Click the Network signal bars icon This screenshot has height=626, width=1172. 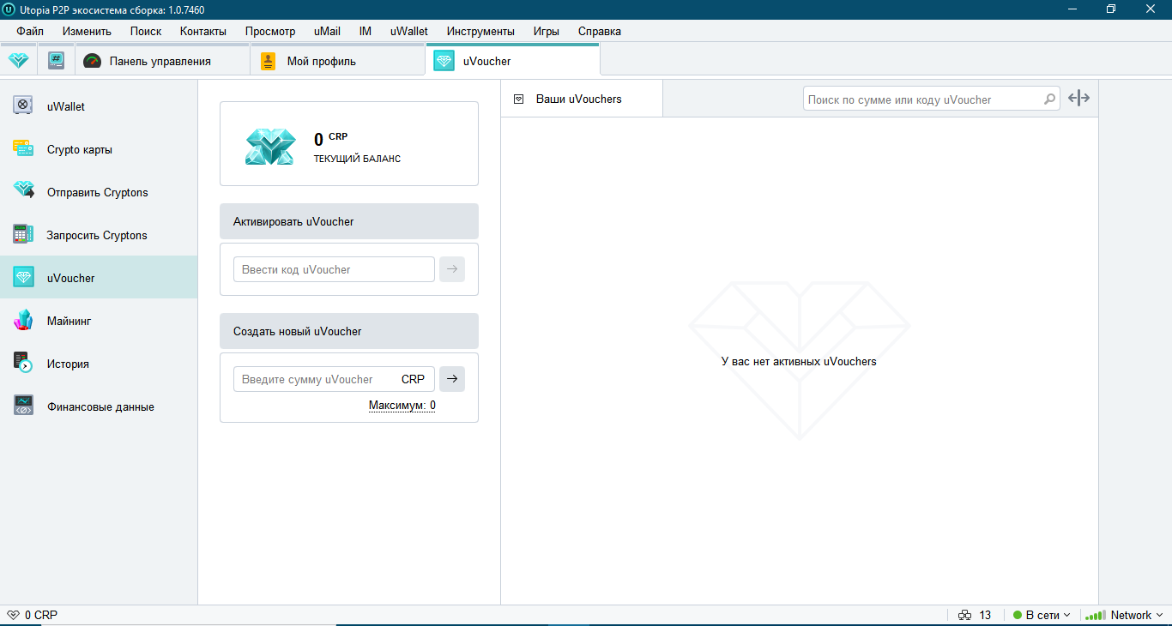(x=1095, y=615)
